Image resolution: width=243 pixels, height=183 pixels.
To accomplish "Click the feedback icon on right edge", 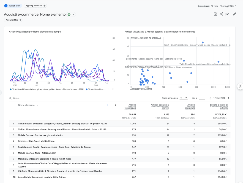I will pos(240,86).
